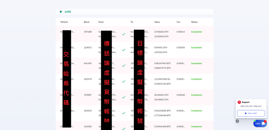Screen dimensions: 269x130
Task: Click the value 13.92646 ETH
Action: (161, 37)
